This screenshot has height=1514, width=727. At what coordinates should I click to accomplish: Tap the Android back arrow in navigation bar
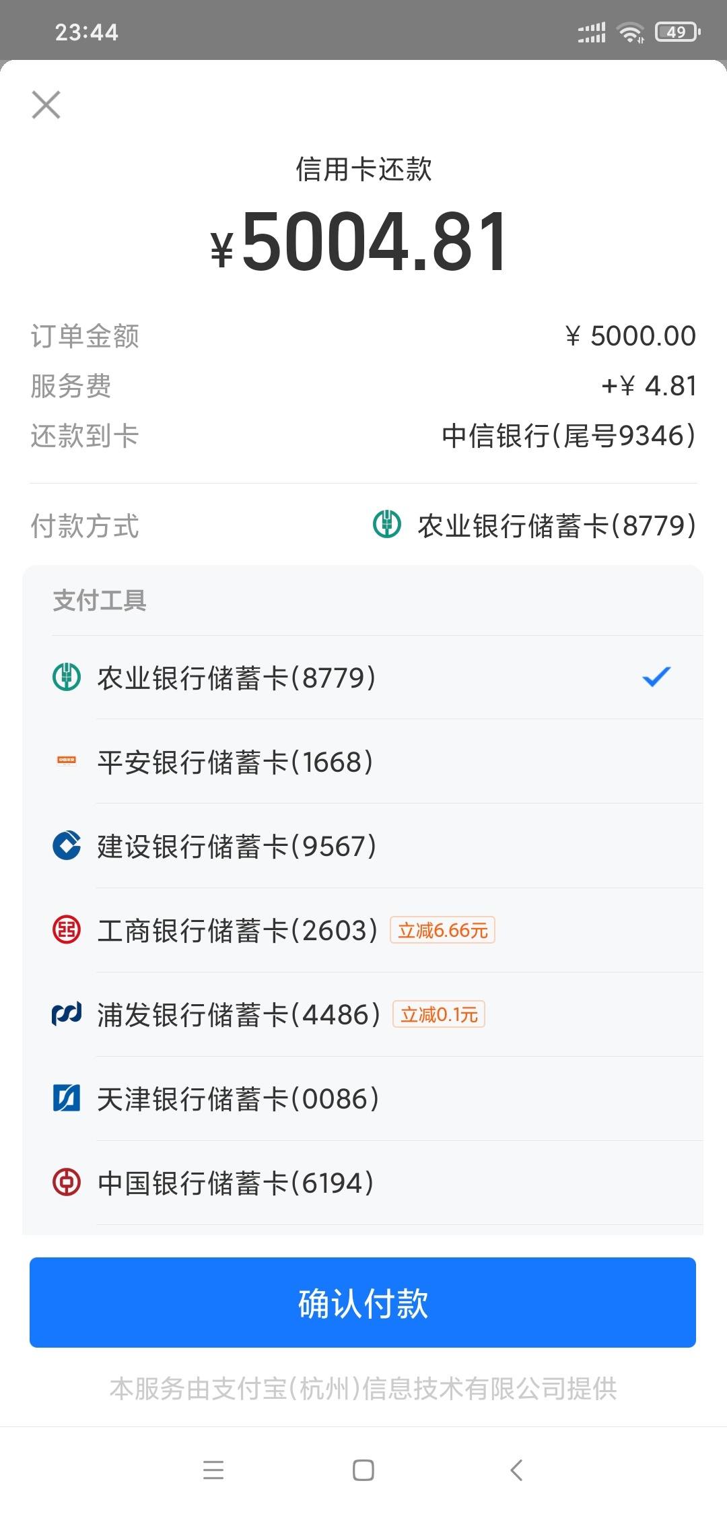[516, 1470]
